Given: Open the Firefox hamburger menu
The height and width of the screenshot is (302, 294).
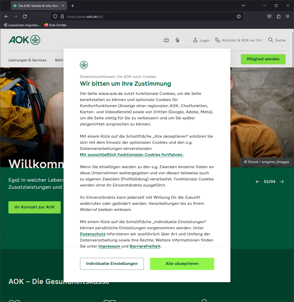Looking at the screenshot, I should 288,16.
